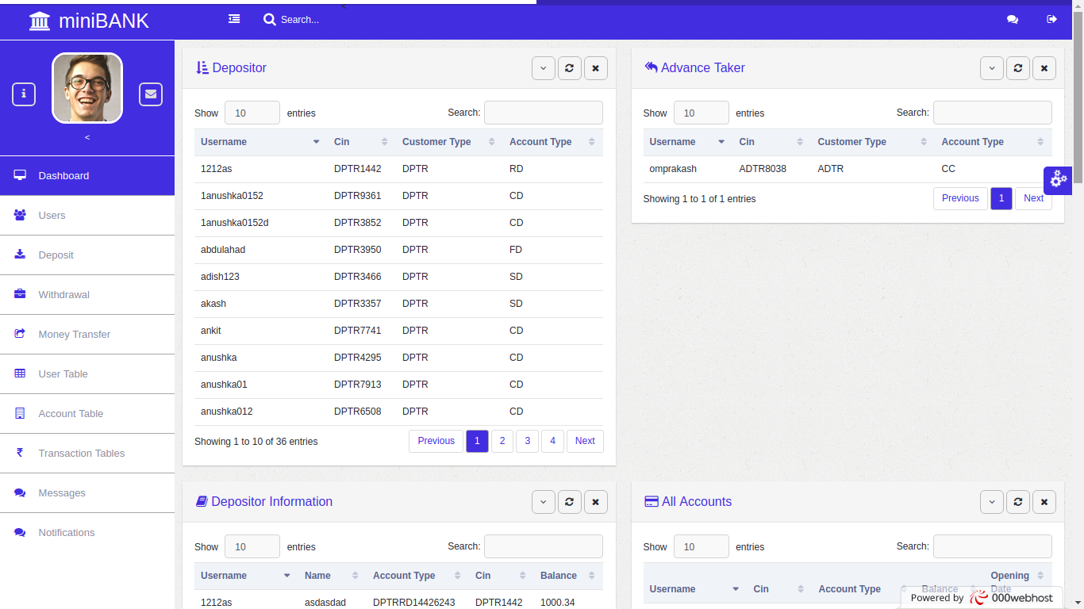Viewport: 1084px width, 609px height.
Task: Open the floating settings gears button
Action: [x=1058, y=180]
